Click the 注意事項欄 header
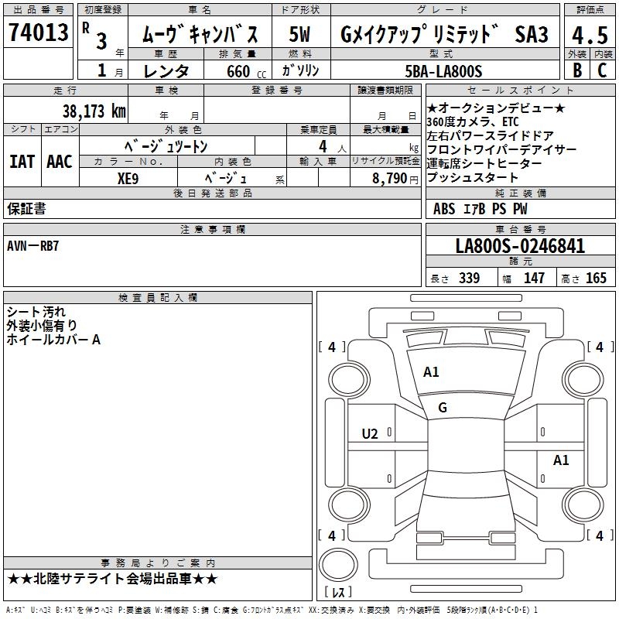Viewport: 619px width, 619px height. pyautogui.click(x=212, y=229)
